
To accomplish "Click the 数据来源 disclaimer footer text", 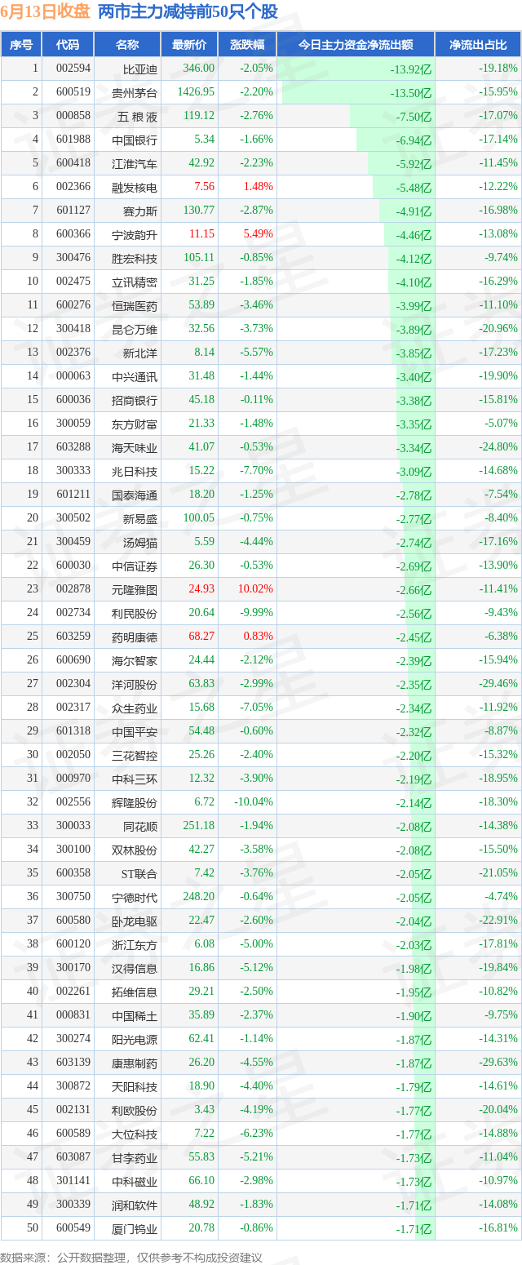I will (x=132, y=1257).
